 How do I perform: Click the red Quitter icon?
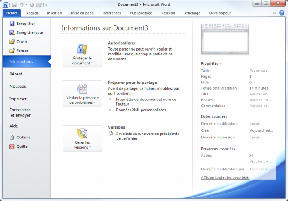click(x=12, y=146)
